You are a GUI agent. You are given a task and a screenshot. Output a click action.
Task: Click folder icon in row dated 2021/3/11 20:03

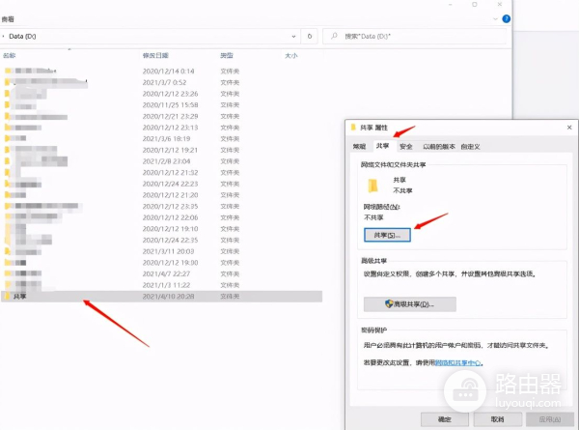[8, 251]
